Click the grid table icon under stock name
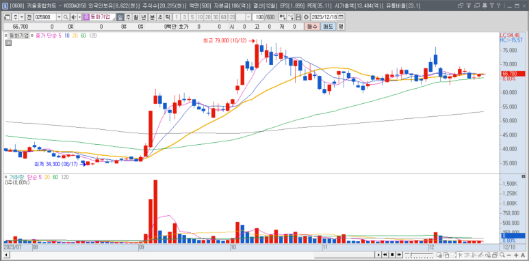The image size is (529, 261). 8,42
